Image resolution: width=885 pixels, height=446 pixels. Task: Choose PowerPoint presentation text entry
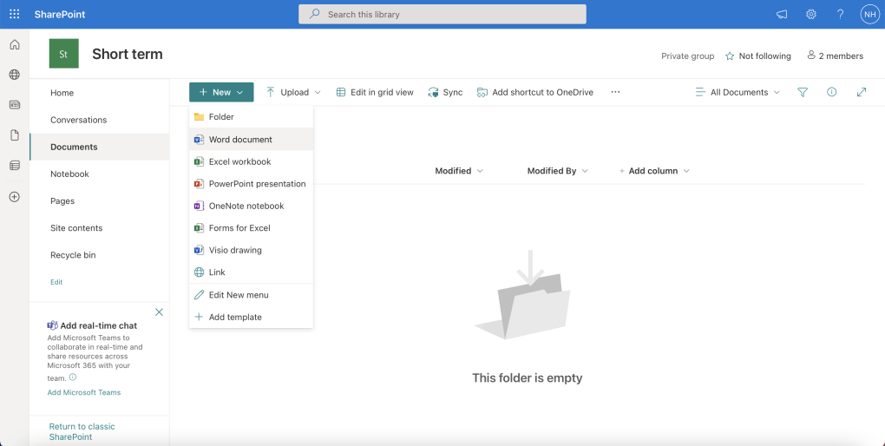[x=258, y=183]
